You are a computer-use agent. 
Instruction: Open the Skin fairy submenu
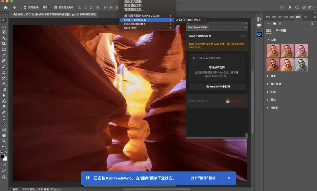147,28
